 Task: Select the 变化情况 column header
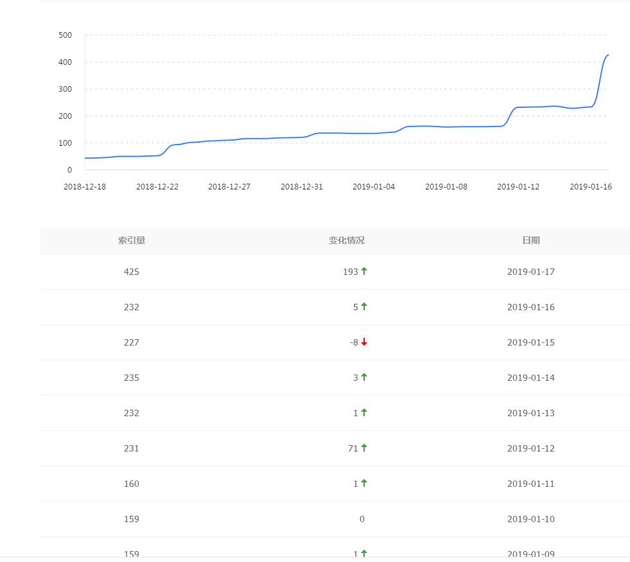(x=347, y=240)
